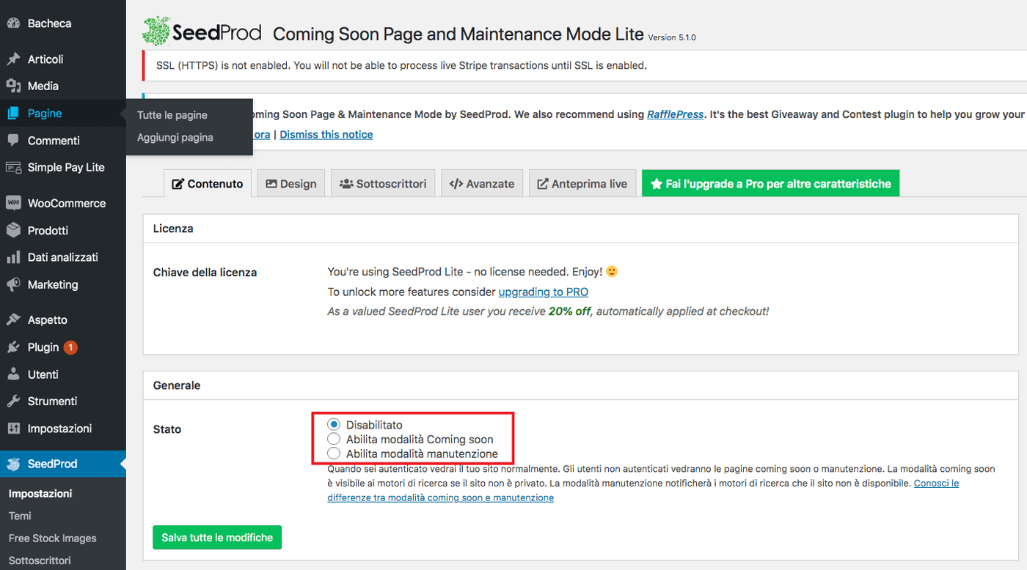The width and height of the screenshot is (1027, 570).
Task: Open the Sottoscrittori tab
Action: 383,184
